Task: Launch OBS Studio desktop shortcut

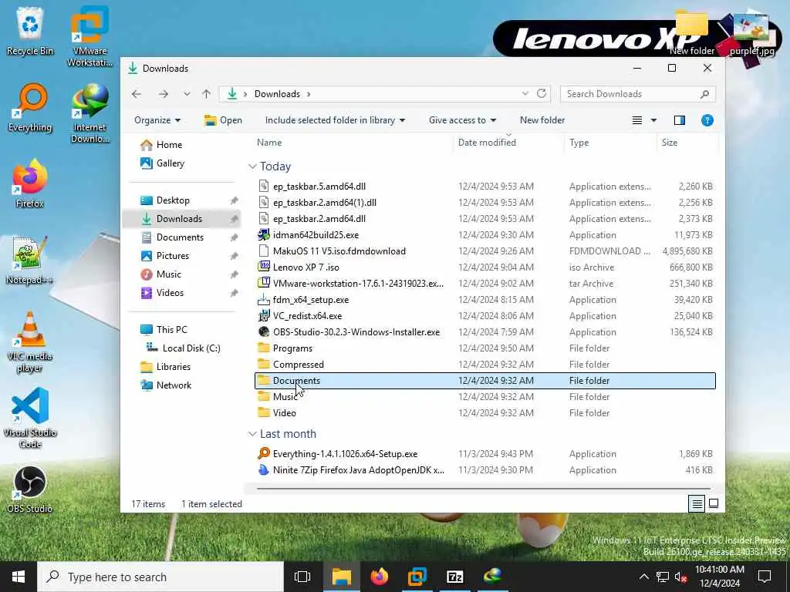Action: click(30, 489)
